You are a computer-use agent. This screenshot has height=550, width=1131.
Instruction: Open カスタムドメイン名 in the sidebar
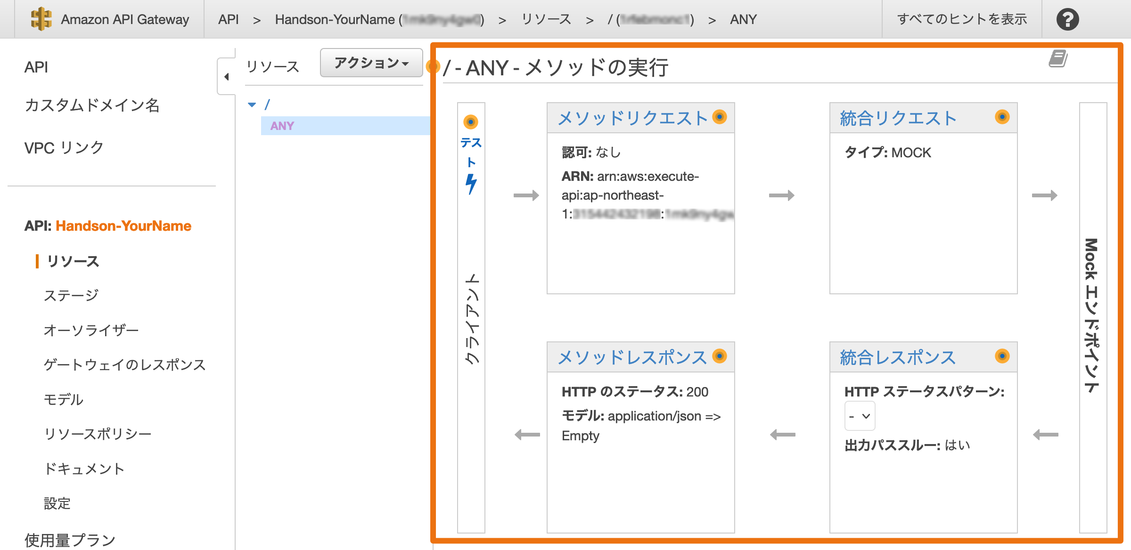92,105
